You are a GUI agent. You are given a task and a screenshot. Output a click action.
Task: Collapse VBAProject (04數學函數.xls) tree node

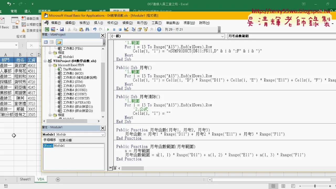coord(45,61)
